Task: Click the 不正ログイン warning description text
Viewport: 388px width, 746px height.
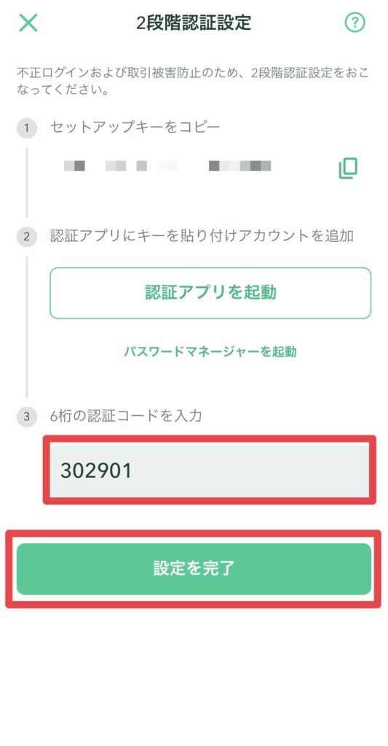Action: tap(193, 82)
